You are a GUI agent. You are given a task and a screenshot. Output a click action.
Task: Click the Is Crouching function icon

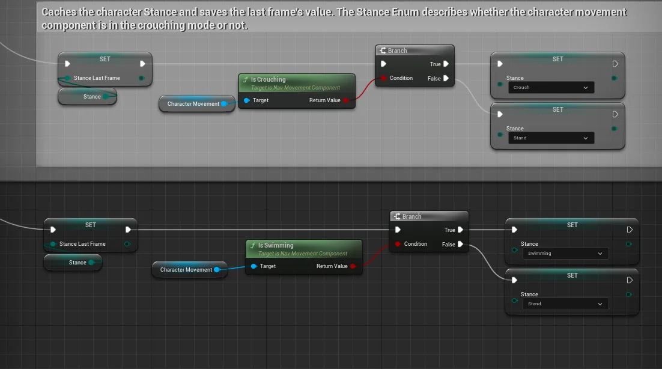246,79
